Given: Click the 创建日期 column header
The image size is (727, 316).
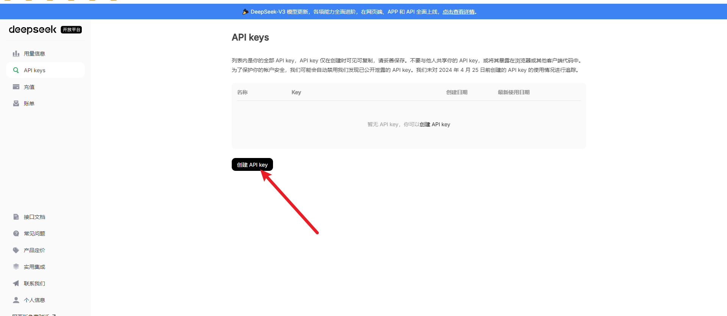Looking at the screenshot, I should [x=457, y=92].
